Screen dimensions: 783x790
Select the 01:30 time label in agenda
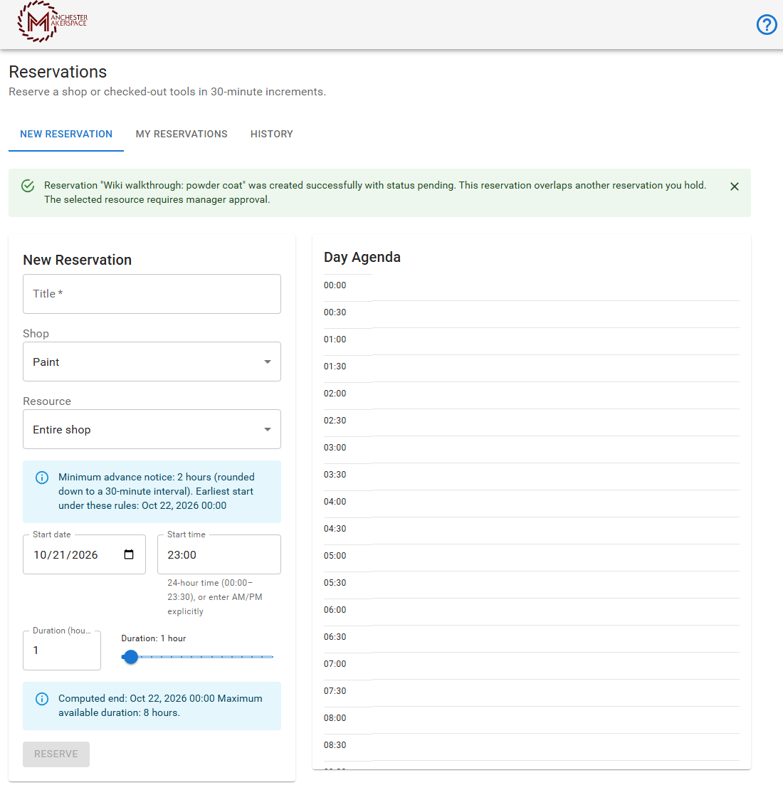click(x=335, y=367)
